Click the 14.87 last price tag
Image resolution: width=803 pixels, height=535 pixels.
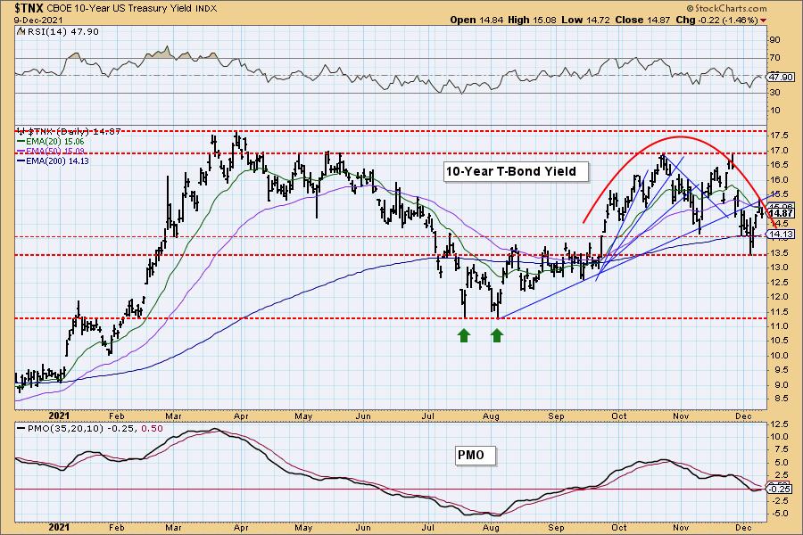[x=782, y=213]
